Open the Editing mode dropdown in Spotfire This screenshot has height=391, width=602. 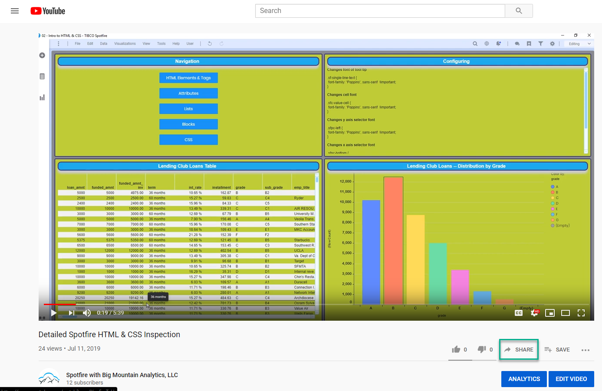578,43
